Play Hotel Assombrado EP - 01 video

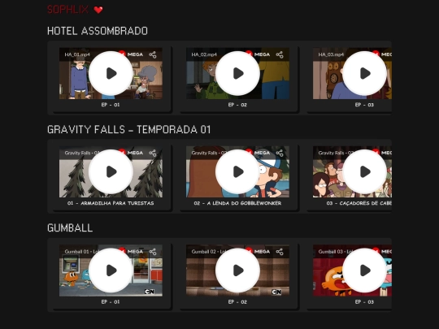[111, 73]
